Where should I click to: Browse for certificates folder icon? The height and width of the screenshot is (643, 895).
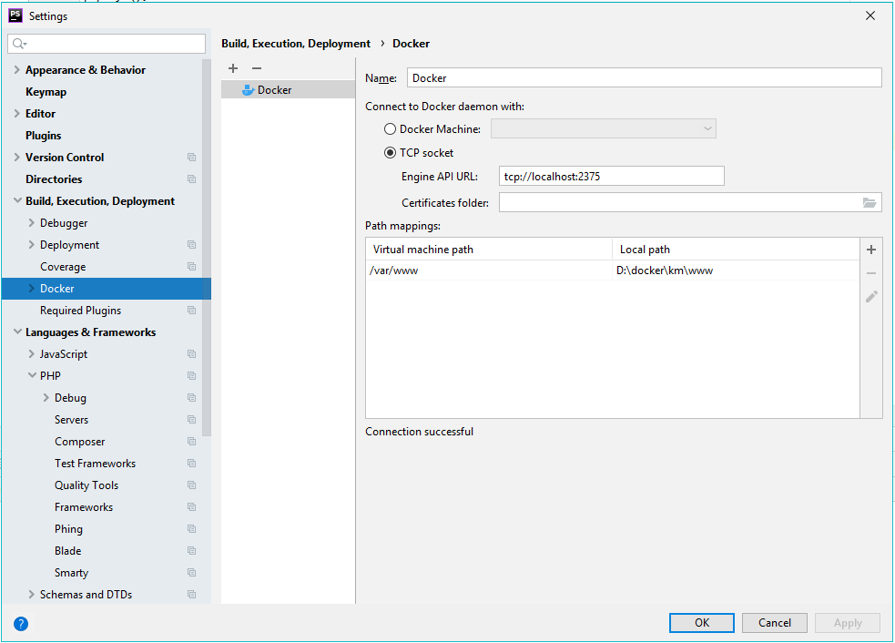click(x=870, y=203)
